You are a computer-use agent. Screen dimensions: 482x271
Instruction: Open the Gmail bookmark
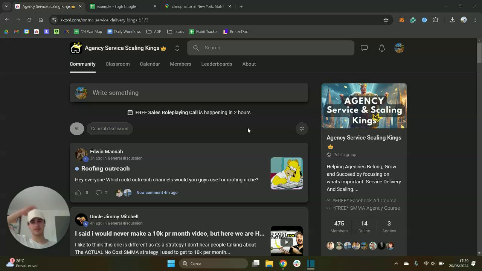tap(16, 32)
